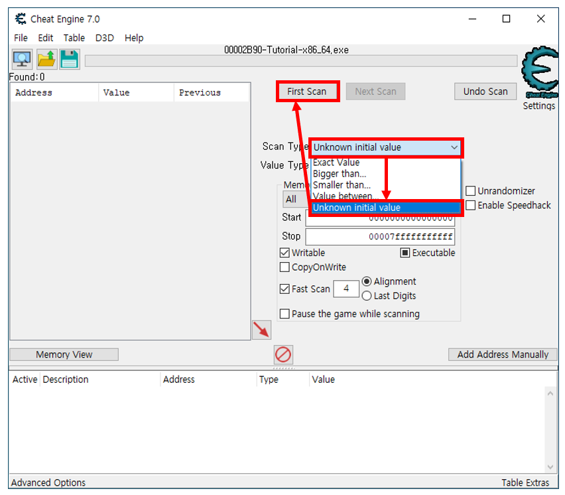Enable Pause the game while scanning

point(284,314)
